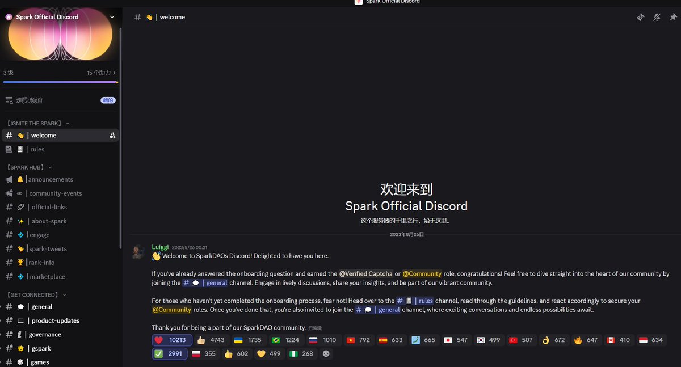
Task: Click the @Community mention before 'roles'
Action: click(172, 310)
